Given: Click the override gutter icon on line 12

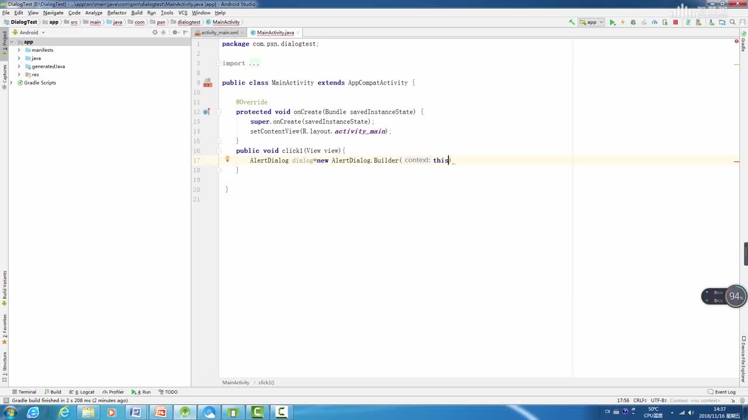Looking at the screenshot, I should coord(206,111).
